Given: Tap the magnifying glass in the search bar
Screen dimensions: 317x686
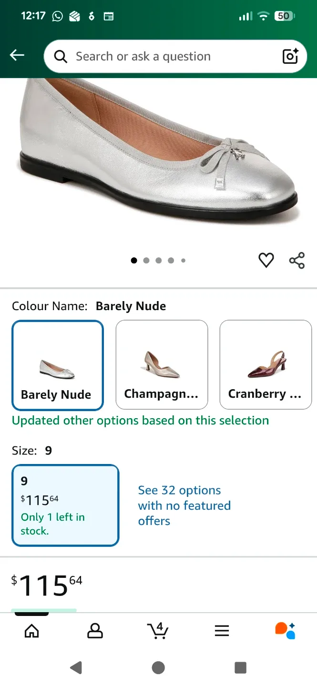Looking at the screenshot, I should pyautogui.click(x=60, y=56).
